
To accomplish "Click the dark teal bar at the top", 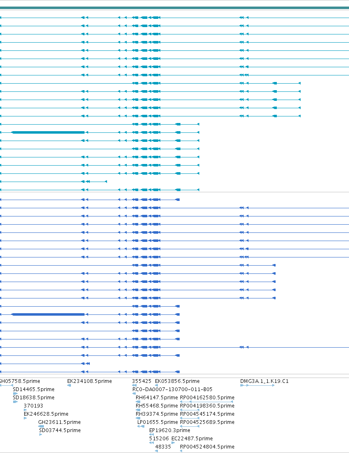I will [x=175, y=8].
